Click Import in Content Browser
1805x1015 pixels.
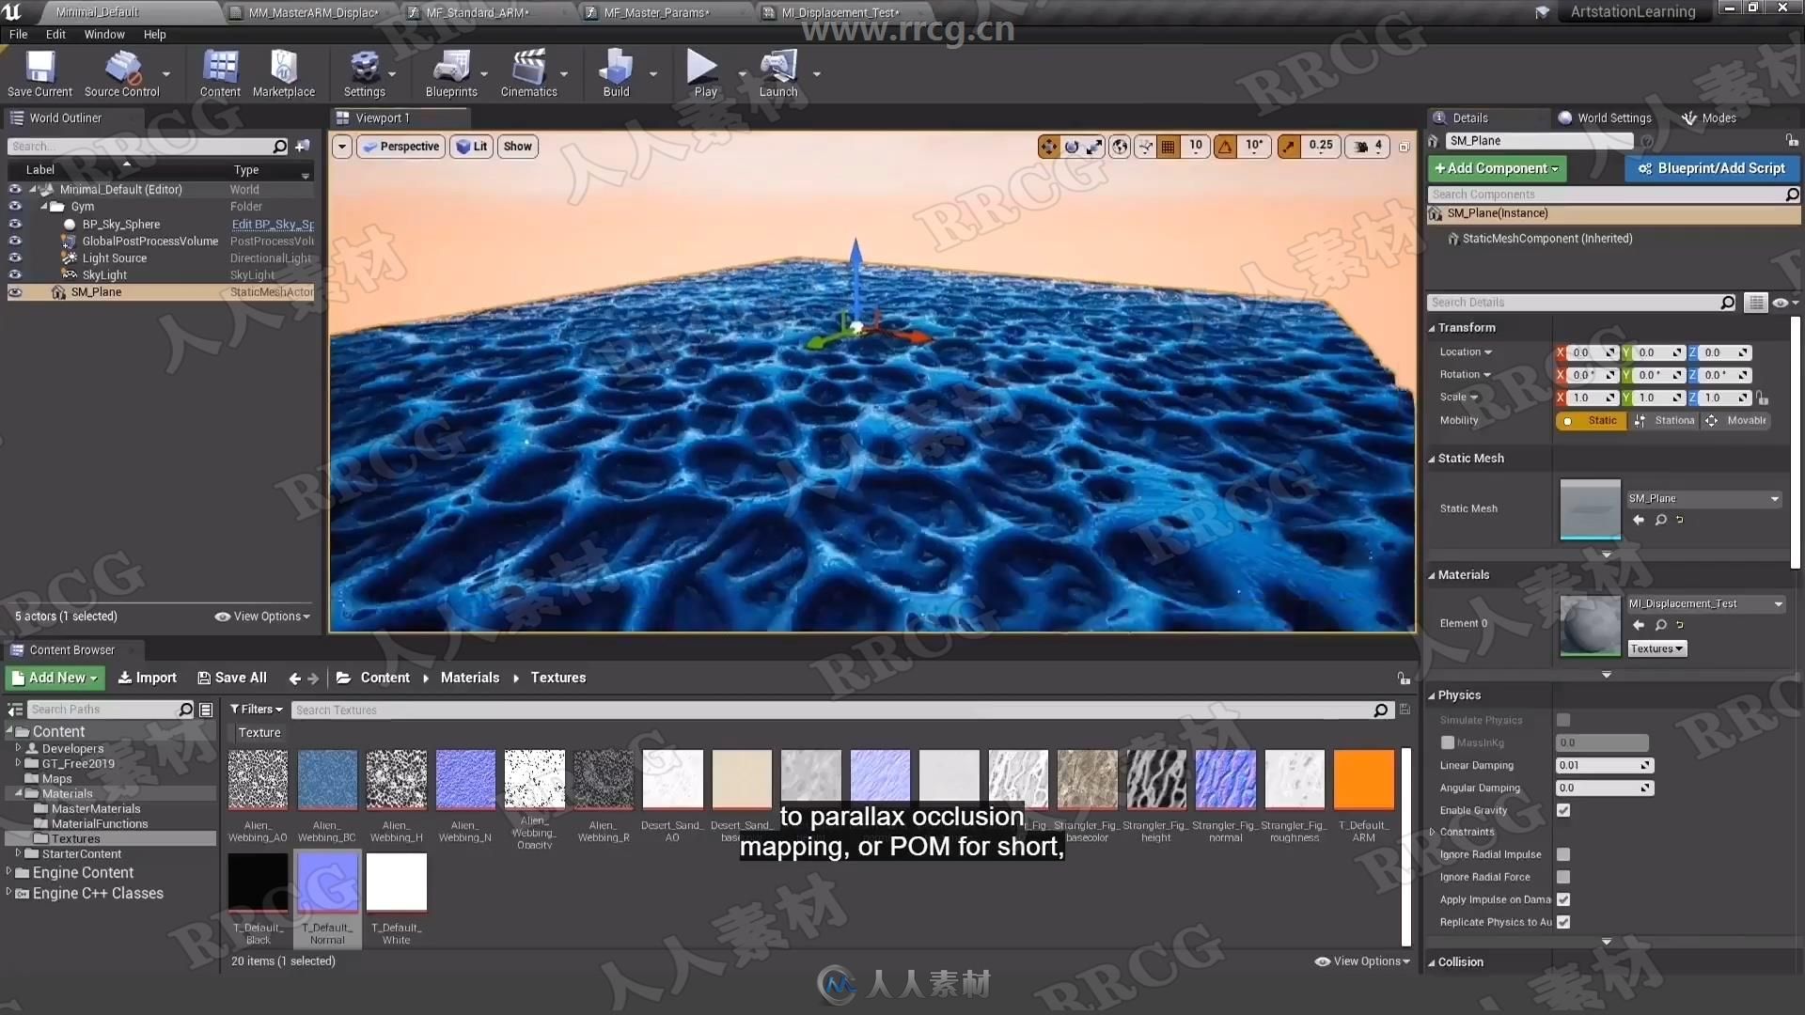[x=147, y=678]
